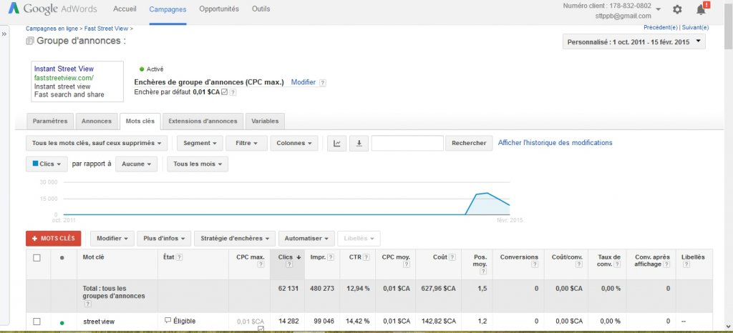Click the green status dot of street view
This screenshot has width=733, height=333.
pos(62,322)
